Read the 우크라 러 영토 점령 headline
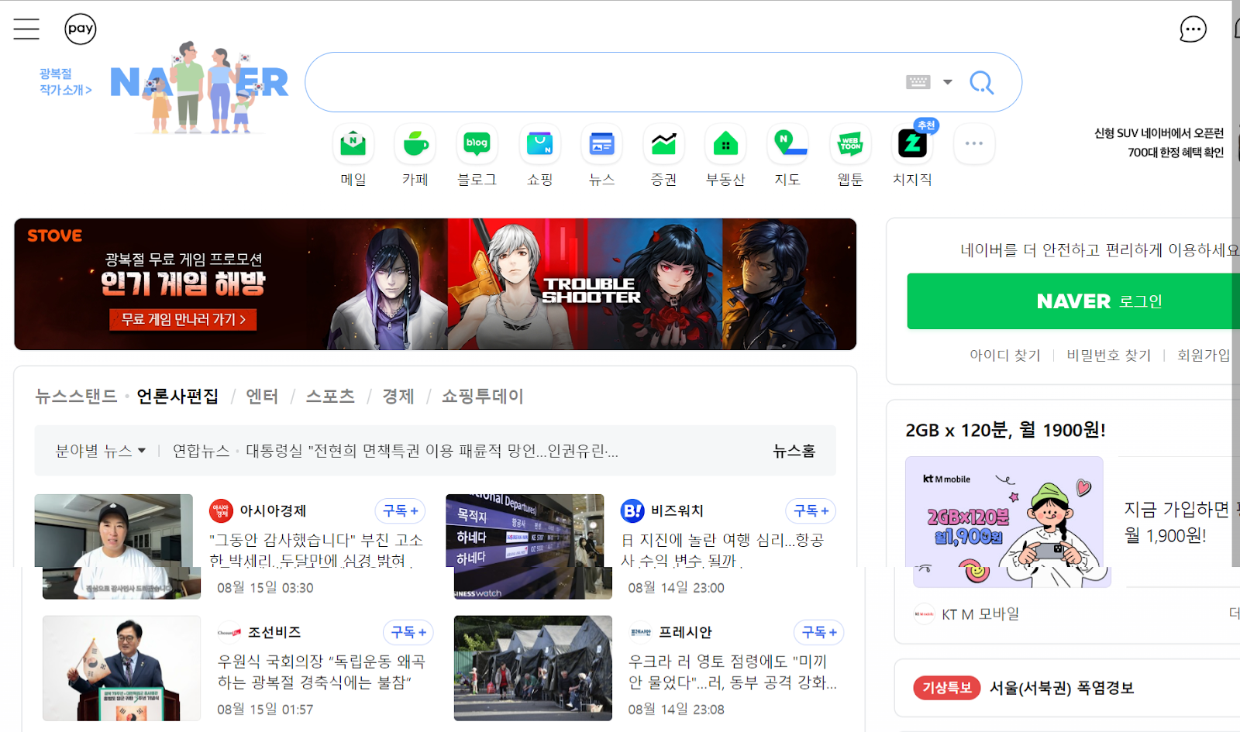Screen dimensions: 1240x732 (x=732, y=672)
